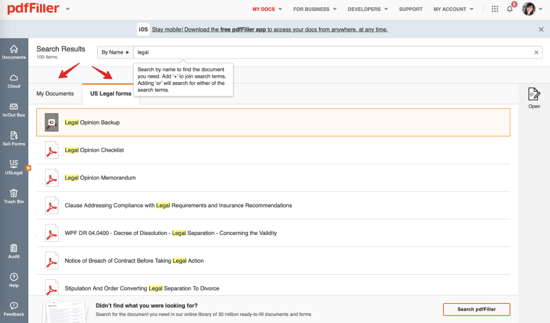Open the Documents sidebar section

14,52
